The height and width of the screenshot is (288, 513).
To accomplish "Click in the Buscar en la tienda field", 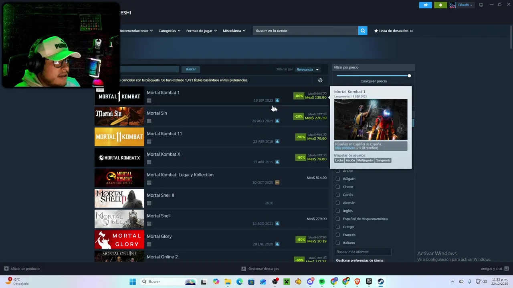I will tap(305, 31).
